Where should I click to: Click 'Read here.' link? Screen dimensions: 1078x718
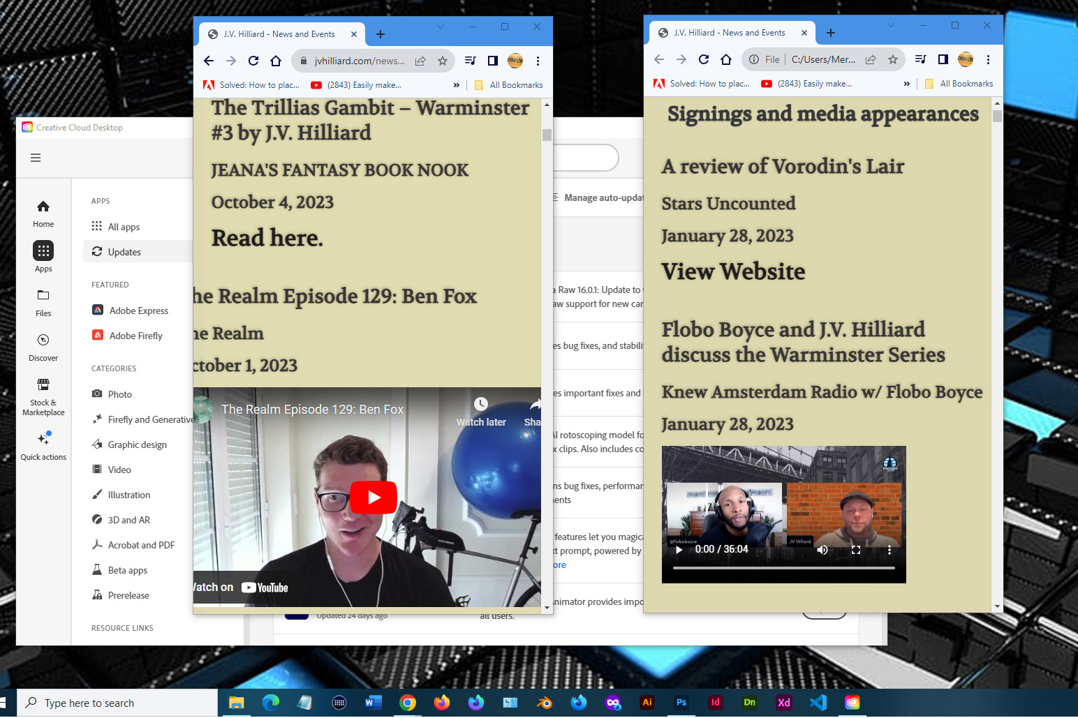[267, 238]
